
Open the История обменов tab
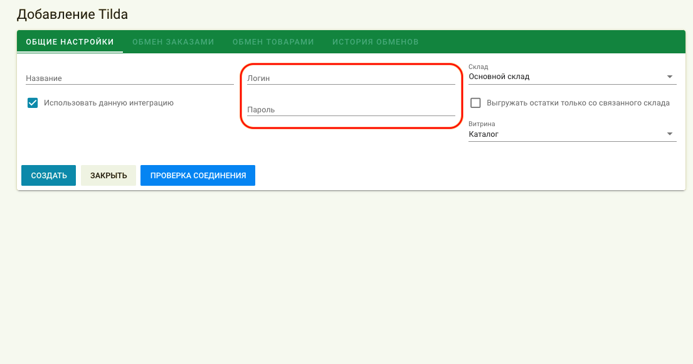(x=375, y=42)
